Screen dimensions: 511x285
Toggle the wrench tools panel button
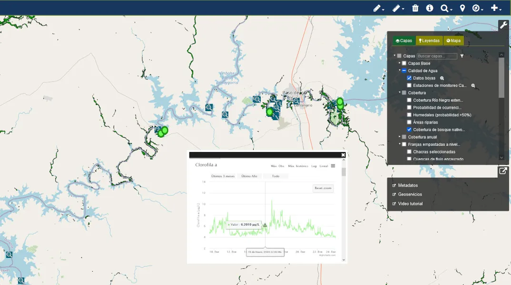[x=503, y=25]
